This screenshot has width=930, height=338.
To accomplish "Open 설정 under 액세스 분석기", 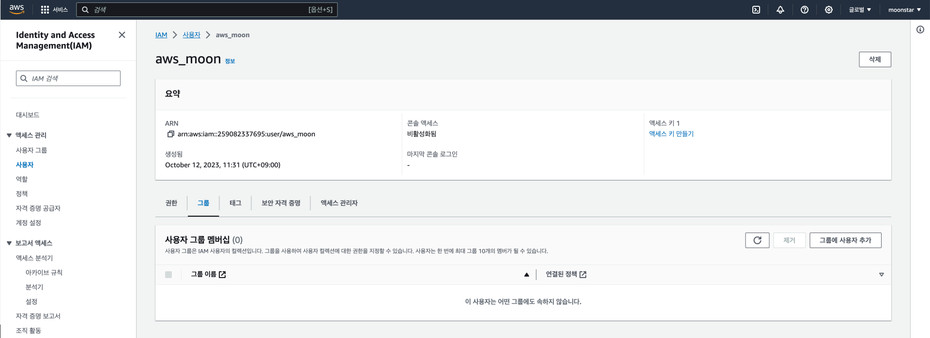I will 31,302.
